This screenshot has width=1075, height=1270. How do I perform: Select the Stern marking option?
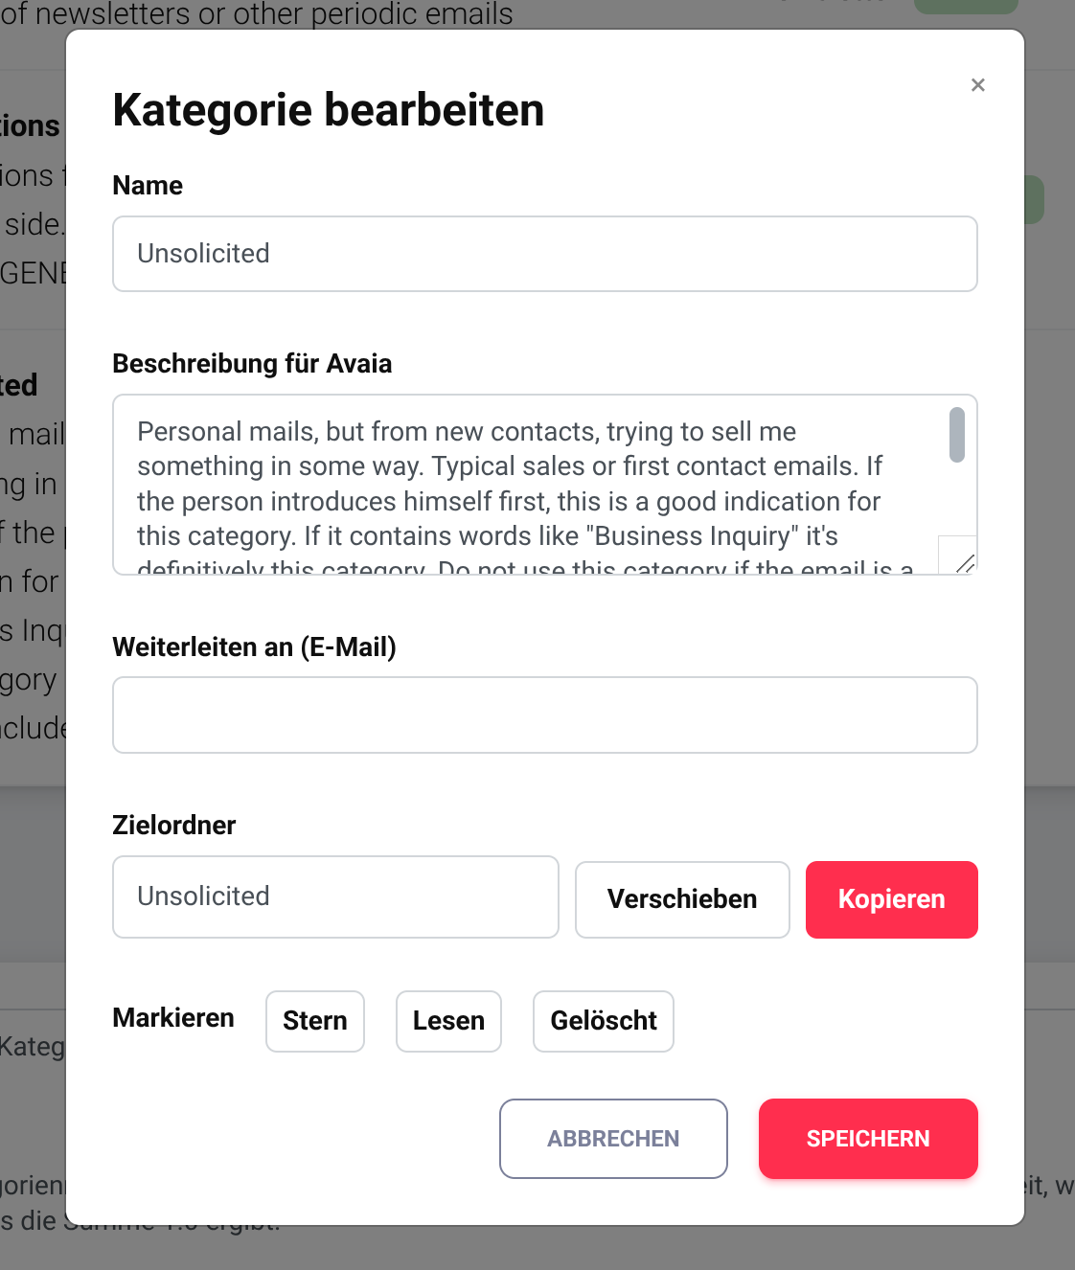[x=314, y=1021]
